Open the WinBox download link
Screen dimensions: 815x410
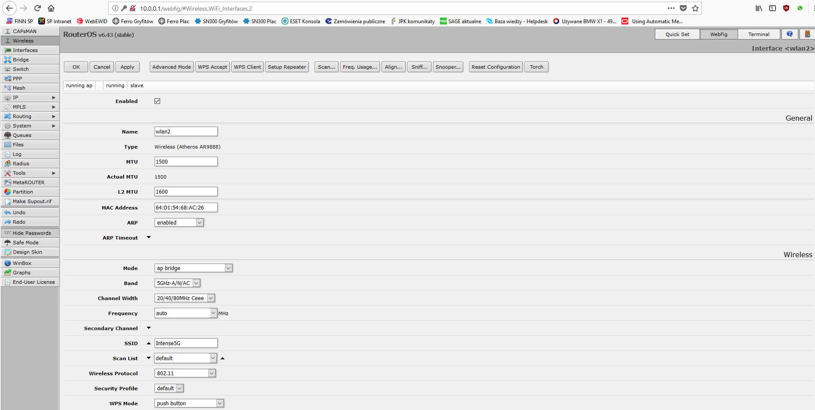pyautogui.click(x=30, y=263)
